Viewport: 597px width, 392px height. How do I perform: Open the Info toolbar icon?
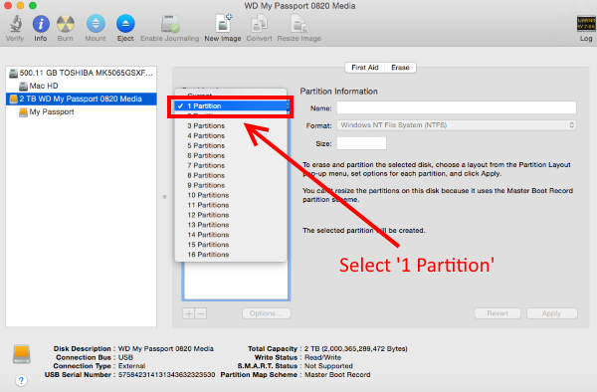[x=41, y=24]
